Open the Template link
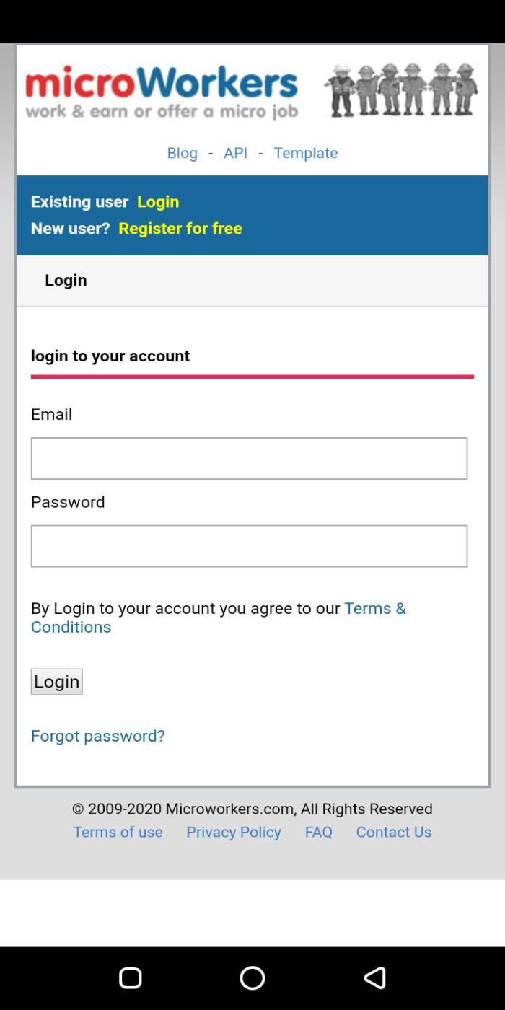Image resolution: width=505 pixels, height=1010 pixels. (305, 153)
